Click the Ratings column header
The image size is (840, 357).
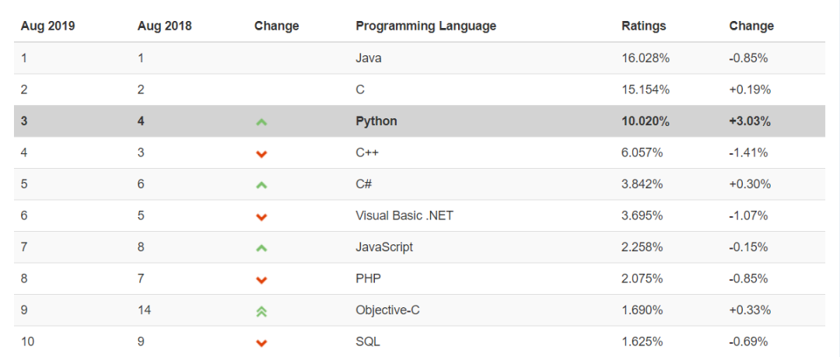tap(643, 26)
